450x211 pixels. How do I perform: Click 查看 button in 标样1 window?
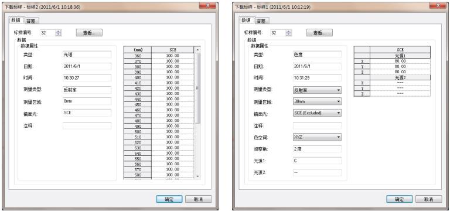319,33
